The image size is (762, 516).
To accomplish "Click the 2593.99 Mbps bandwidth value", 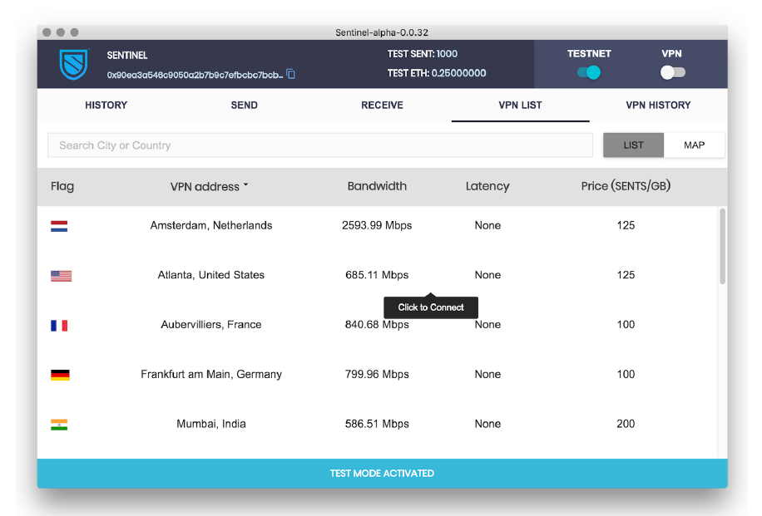I will tap(377, 225).
